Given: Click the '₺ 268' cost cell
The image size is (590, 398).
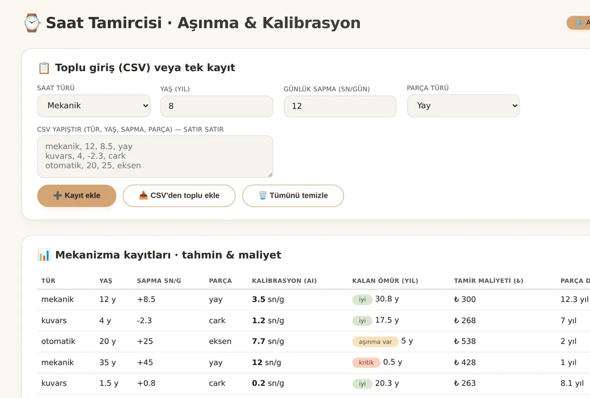Looking at the screenshot, I should pyautogui.click(x=465, y=320).
